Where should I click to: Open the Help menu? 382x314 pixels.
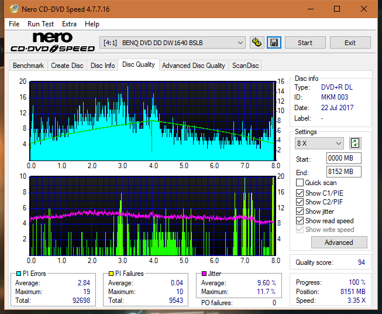coord(92,24)
